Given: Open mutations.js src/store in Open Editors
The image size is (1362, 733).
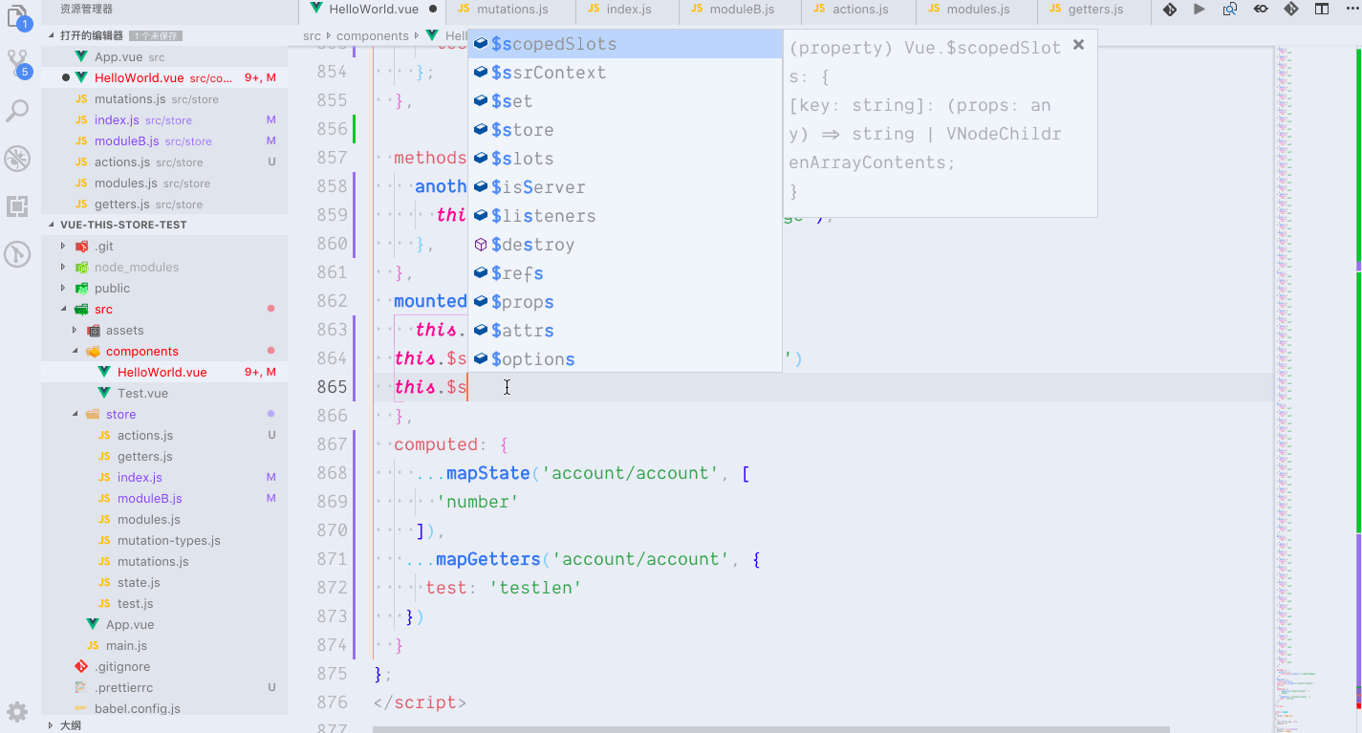Looking at the screenshot, I should click(x=164, y=98).
